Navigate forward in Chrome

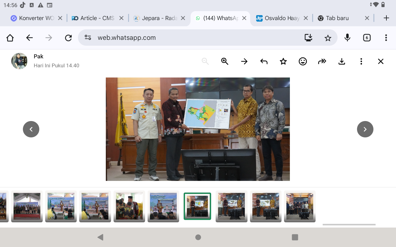tap(49, 38)
